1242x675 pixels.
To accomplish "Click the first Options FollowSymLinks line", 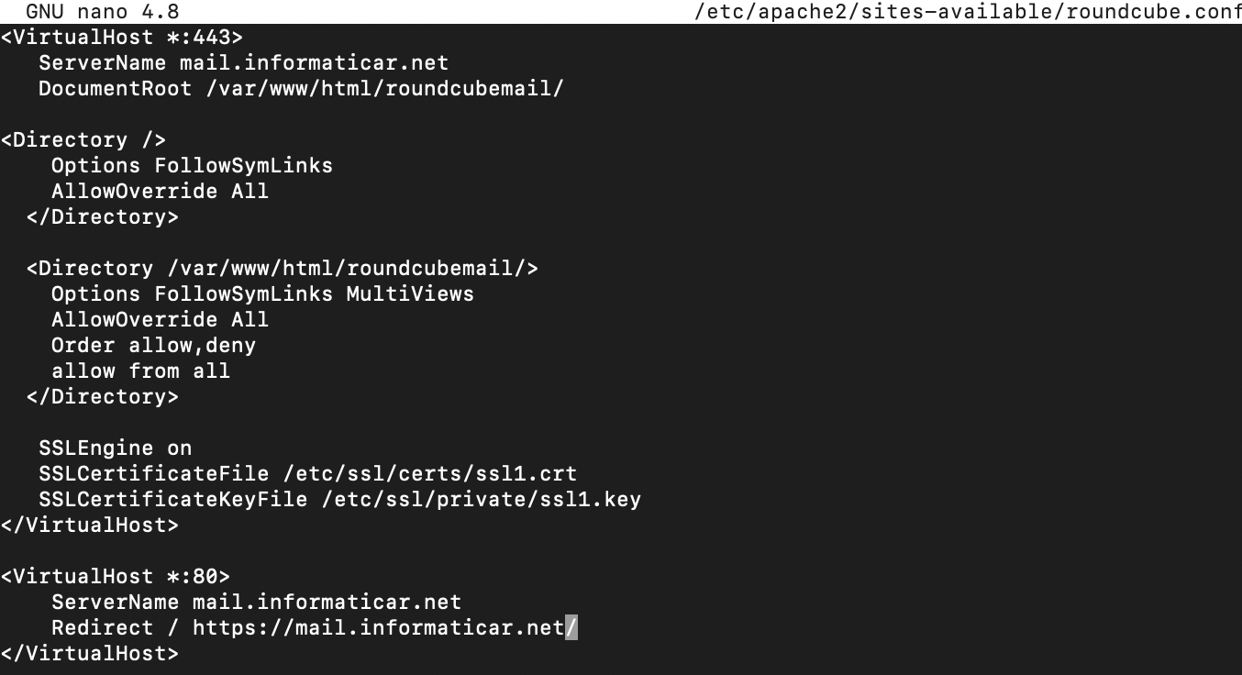I will [x=192, y=166].
